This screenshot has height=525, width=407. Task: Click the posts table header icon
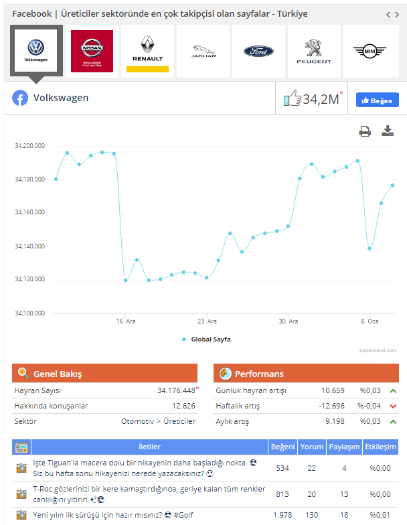coord(21,447)
